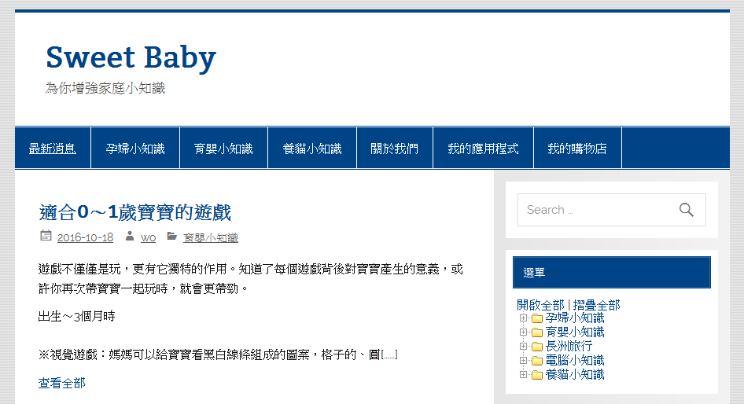Viewport: 744px width, 404px height.
Task: Click the Sweet Baby site title
Action: click(131, 57)
